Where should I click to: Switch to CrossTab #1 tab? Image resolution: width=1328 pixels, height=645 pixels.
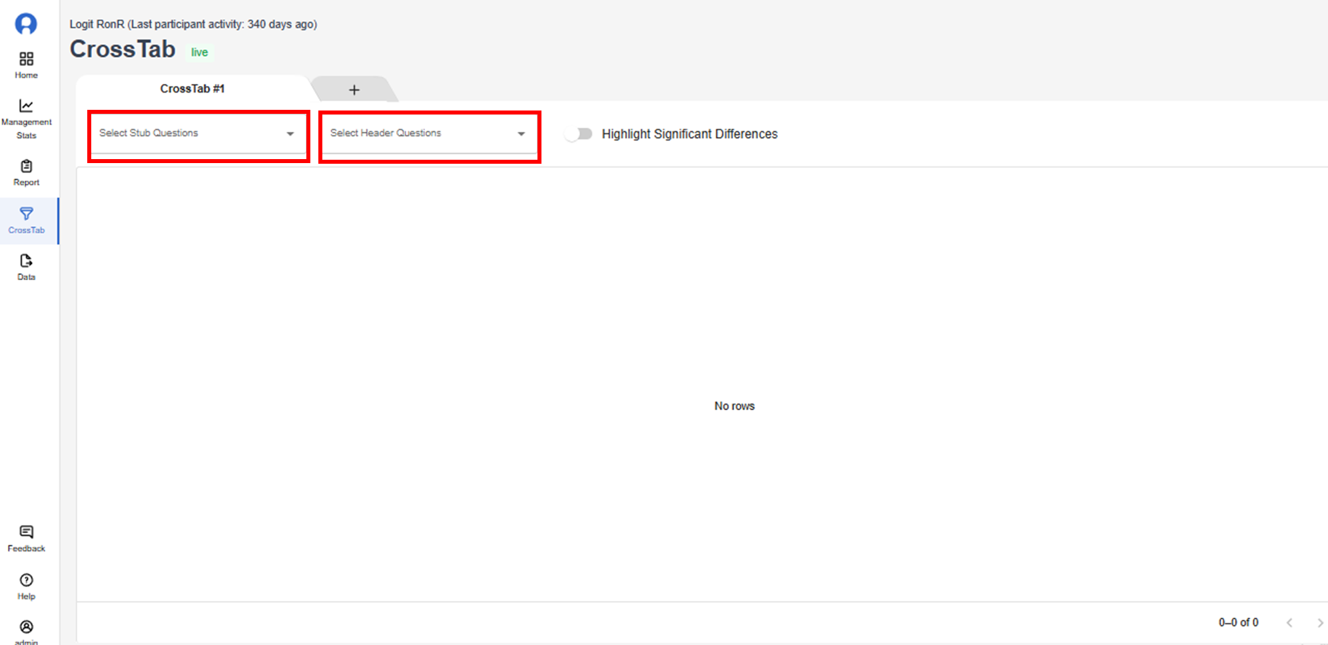click(192, 89)
